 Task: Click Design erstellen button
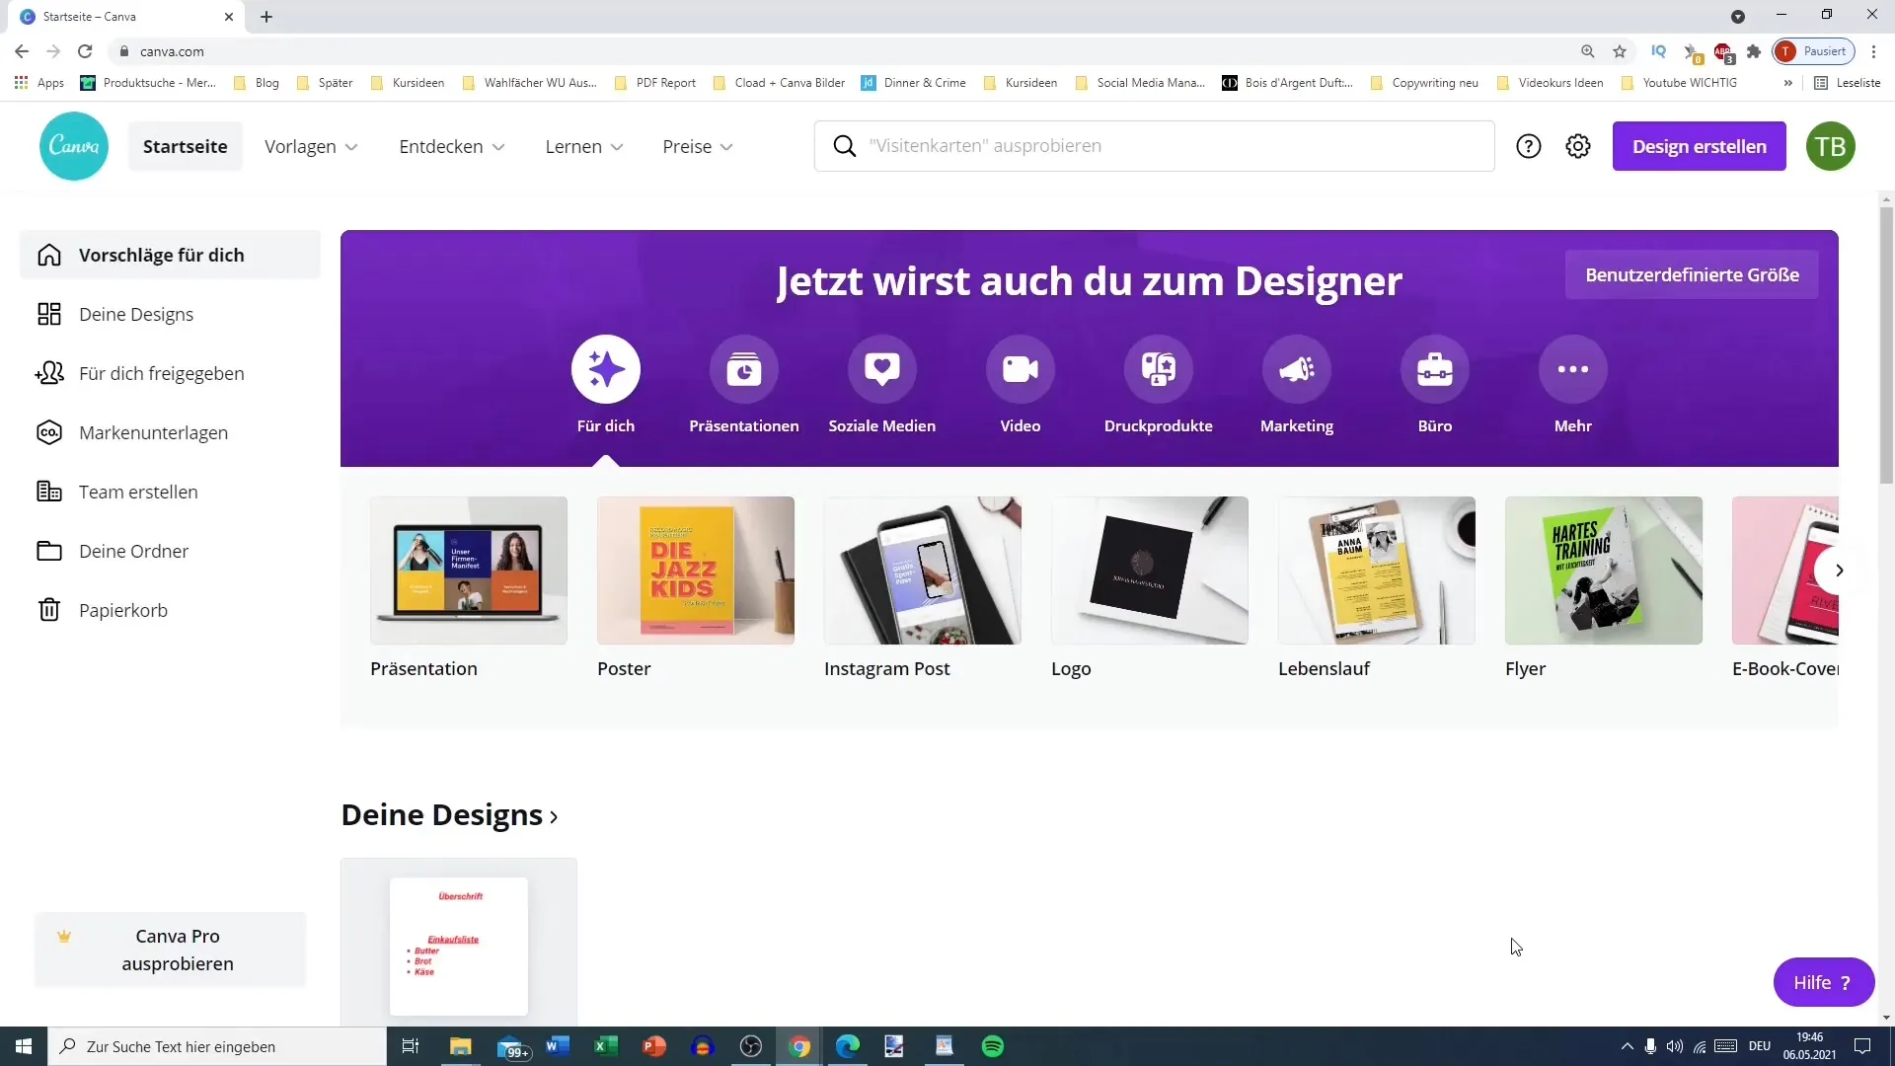(x=1700, y=146)
